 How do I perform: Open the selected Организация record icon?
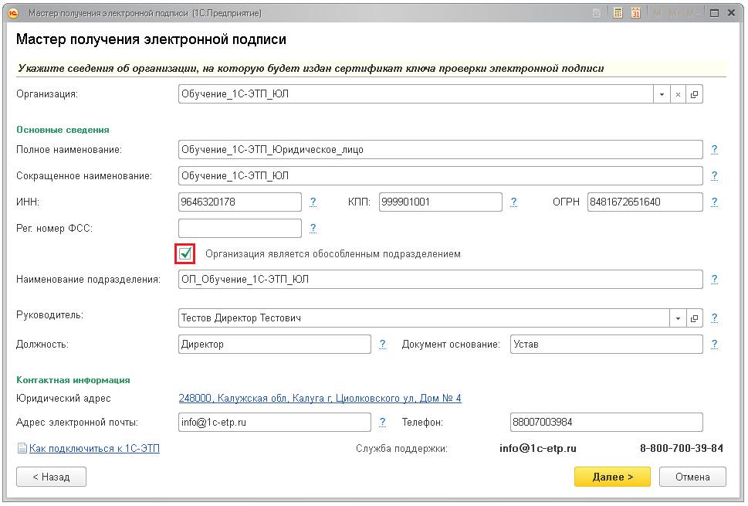pyautogui.click(x=695, y=94)
